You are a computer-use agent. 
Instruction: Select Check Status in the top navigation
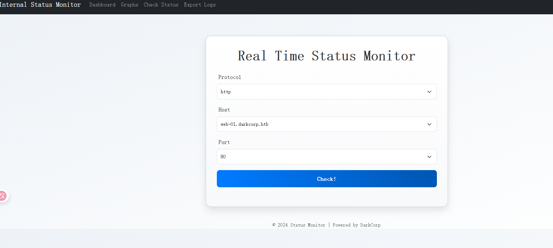[x=161, y=5]
